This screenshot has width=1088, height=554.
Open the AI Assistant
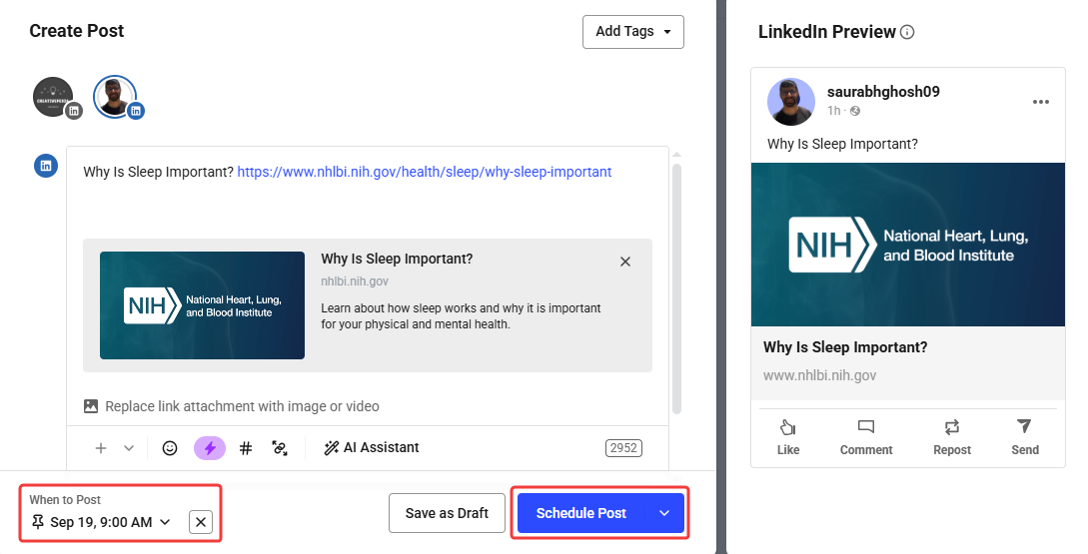point(371,448)
